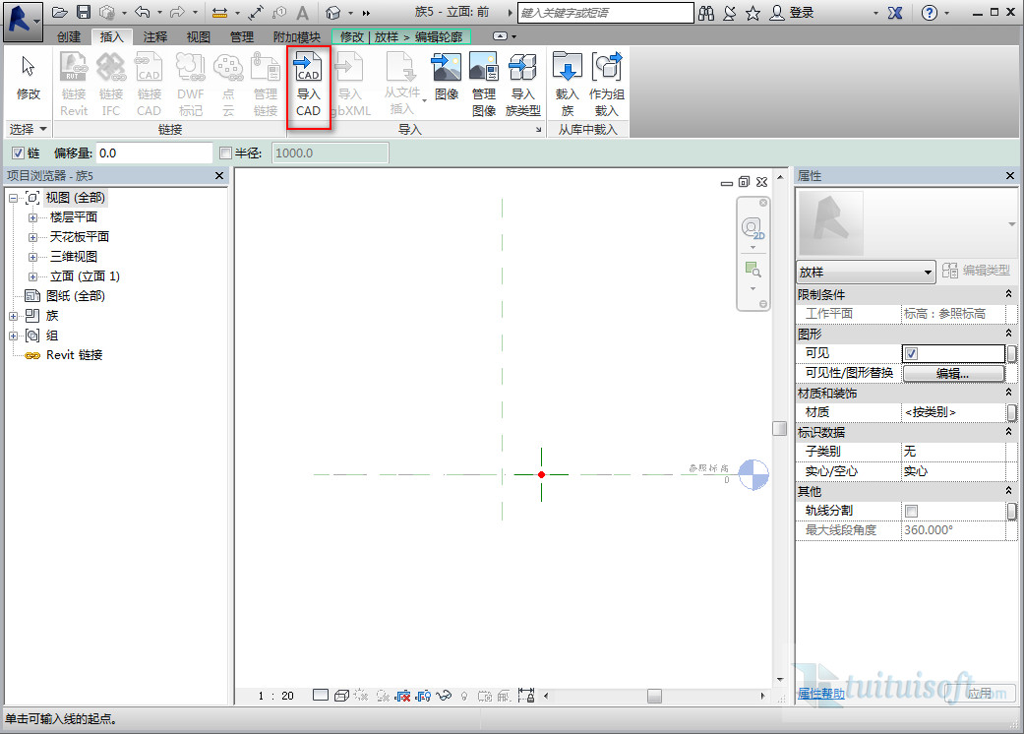Uncheck the Visible (可见) property checkbox
1024x734 pixels.
[912, 353]
